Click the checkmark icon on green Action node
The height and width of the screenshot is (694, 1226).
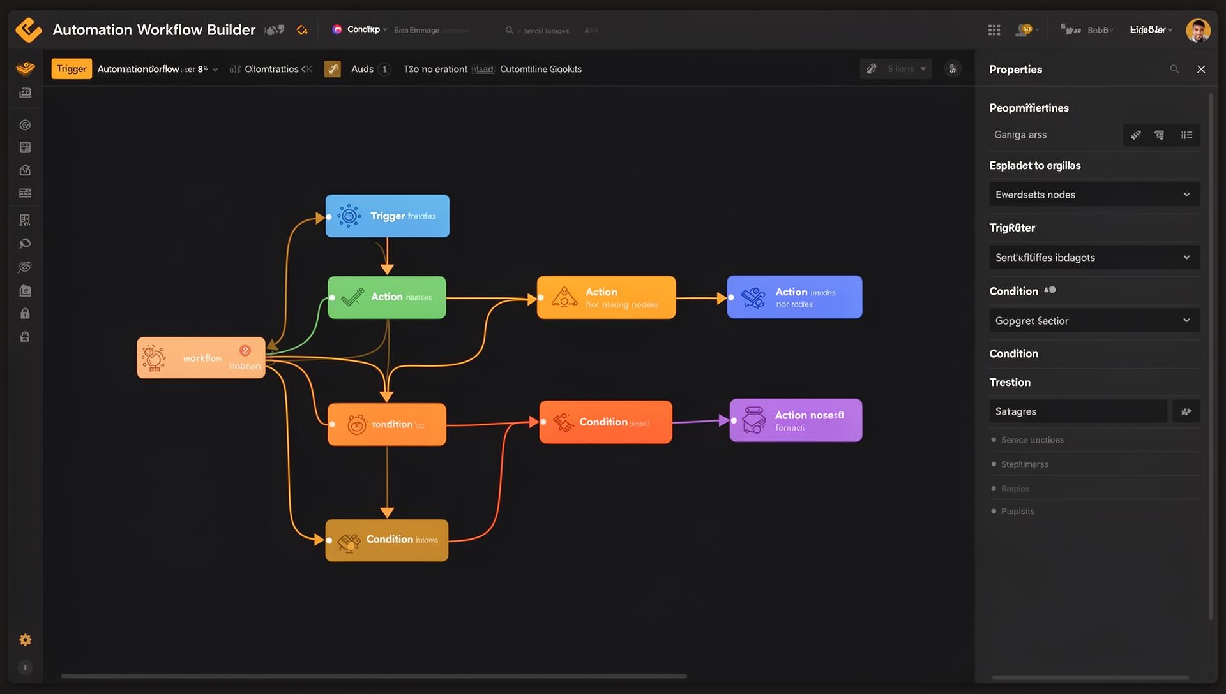pyautogui.click(x=352, y=297)
